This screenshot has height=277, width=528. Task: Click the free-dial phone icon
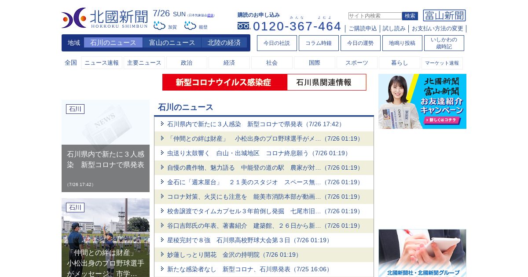tap(243, 26)
